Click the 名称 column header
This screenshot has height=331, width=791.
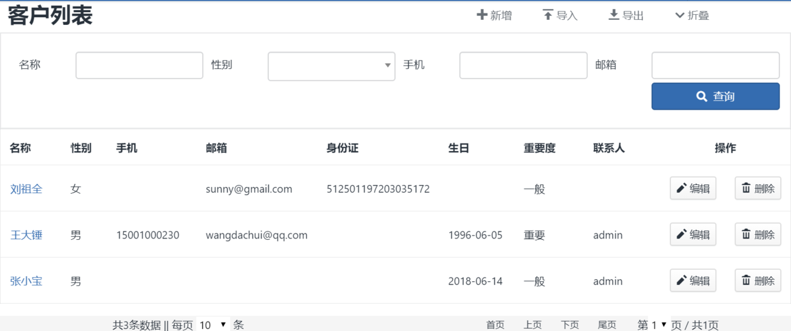(20, 148)
